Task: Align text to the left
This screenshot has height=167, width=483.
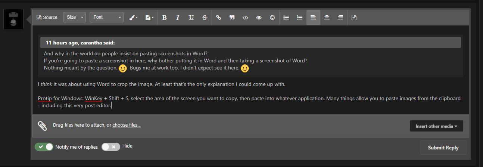Action: (313, 18)
